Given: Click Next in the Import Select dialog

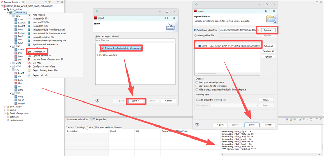Looking at the screenshot, I should [x=135, y=101].
